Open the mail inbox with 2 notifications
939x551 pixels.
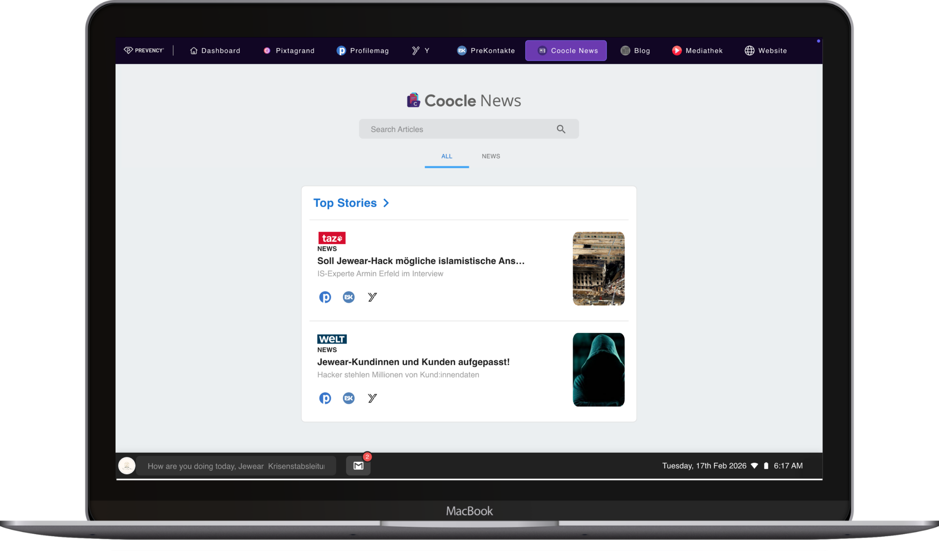tap(358, 466)
